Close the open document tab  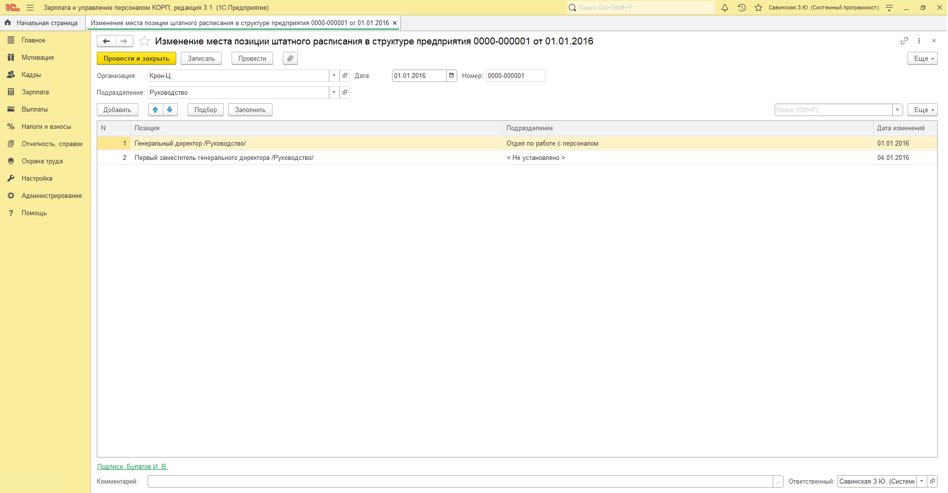click(x=395, y=23)
